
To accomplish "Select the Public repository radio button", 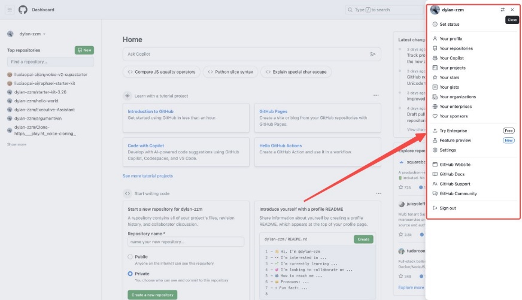I will click(x=131, y=257).
